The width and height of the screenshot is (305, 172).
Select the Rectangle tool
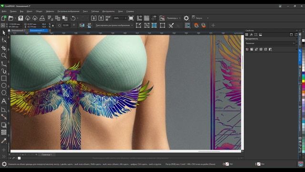(x=4, y=78)
